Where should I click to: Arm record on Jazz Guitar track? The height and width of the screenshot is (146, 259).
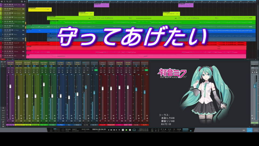tap(10, 13)
